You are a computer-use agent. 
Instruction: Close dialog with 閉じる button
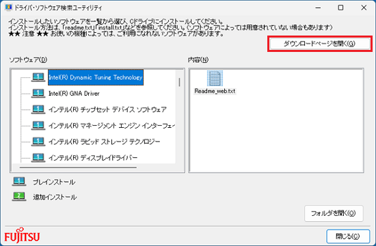click(x=348, y=236)
